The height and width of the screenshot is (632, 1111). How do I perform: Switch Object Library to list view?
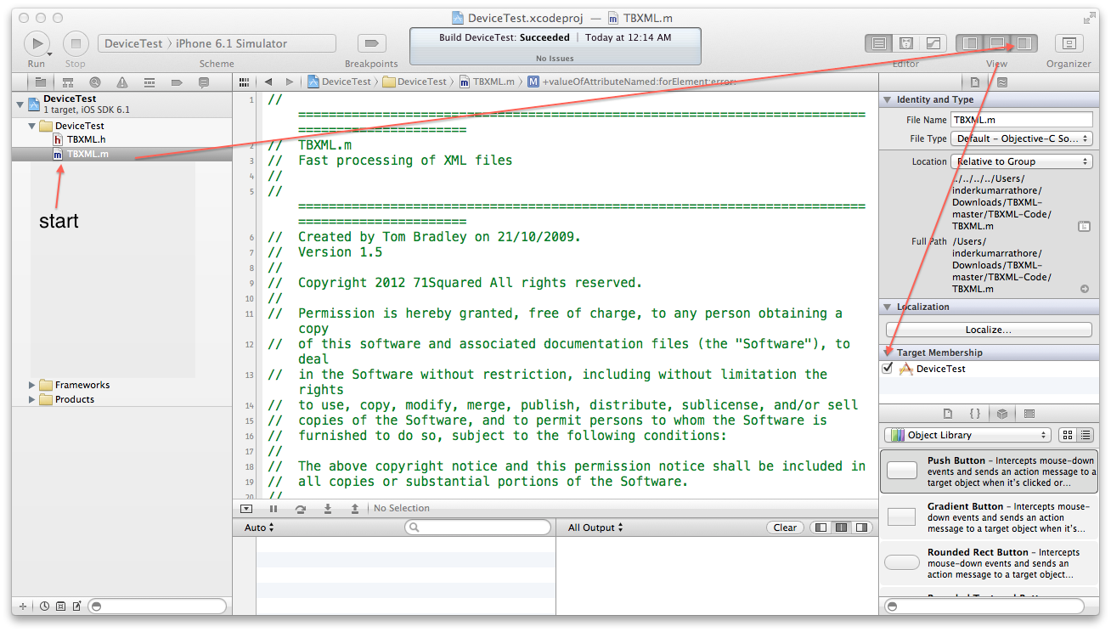(1086, 435)
